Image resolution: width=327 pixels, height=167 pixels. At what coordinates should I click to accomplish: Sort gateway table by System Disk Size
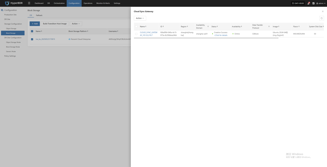[323, 27]
